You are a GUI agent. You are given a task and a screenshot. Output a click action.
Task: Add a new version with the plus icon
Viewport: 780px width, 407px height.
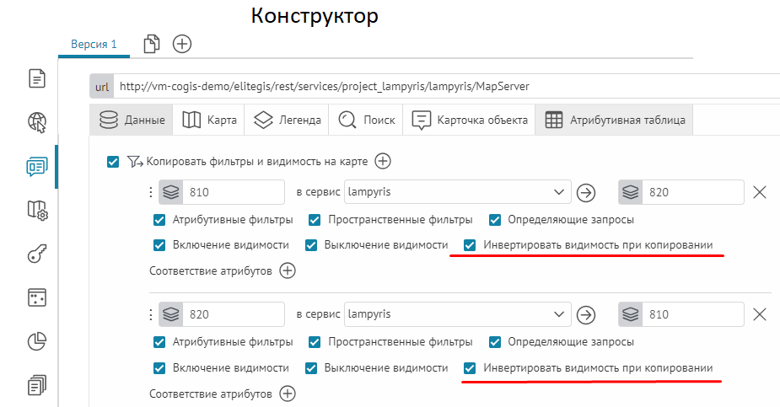[x=182, y=44]
